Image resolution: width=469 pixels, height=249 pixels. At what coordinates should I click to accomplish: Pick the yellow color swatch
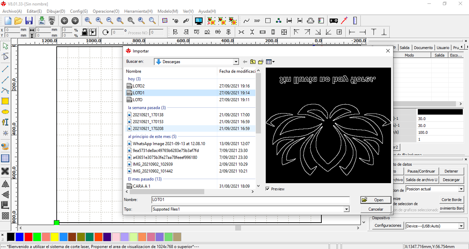pos(55,237)
